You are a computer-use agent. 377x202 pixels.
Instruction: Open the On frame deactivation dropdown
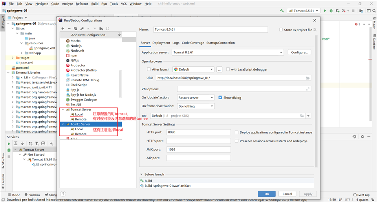coord(196,106)
